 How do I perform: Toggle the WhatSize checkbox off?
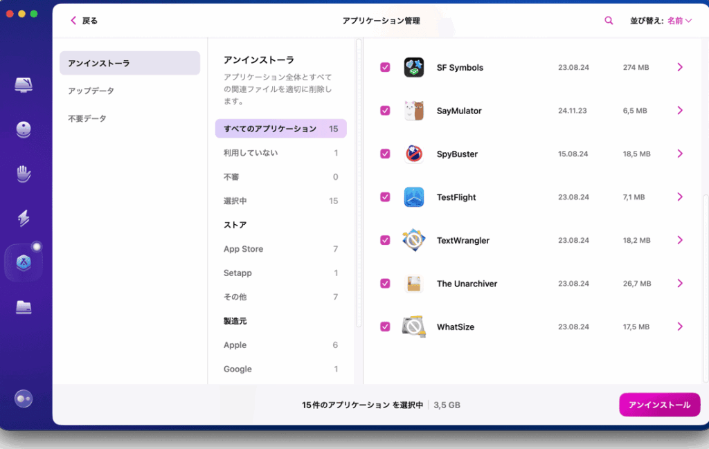385,327
